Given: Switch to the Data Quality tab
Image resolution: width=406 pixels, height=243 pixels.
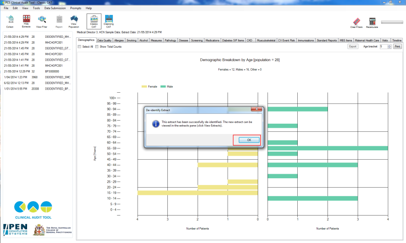Looking at the screenshot, I should pos(104,40).
